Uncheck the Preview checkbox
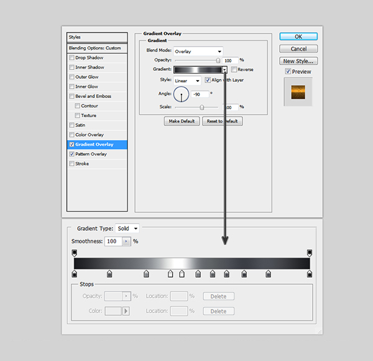Image resolution: width=373 pixels, height=361 pixels. tap(287, 71)
